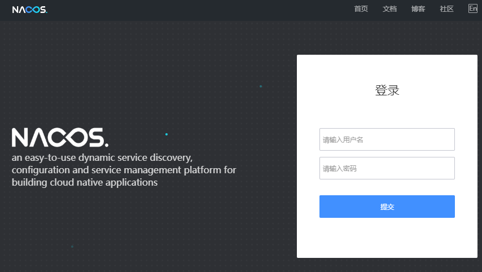Click the dim teal dot left of login card

click(x=260, y=86)
